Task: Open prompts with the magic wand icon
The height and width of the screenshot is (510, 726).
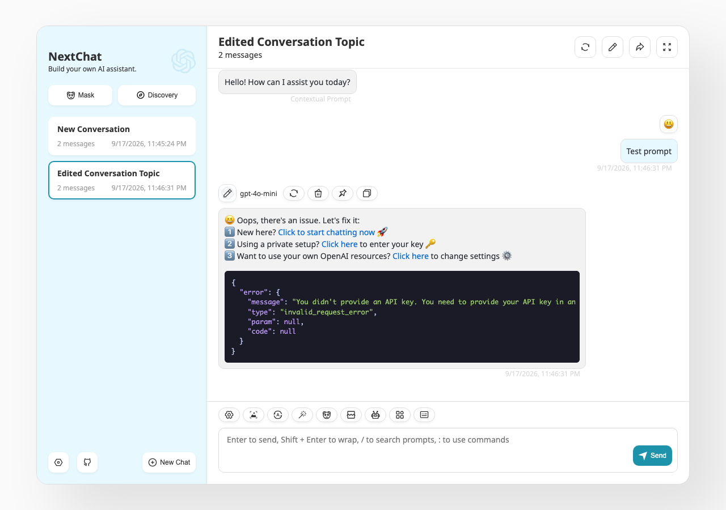Action: [x=302, y=415]
